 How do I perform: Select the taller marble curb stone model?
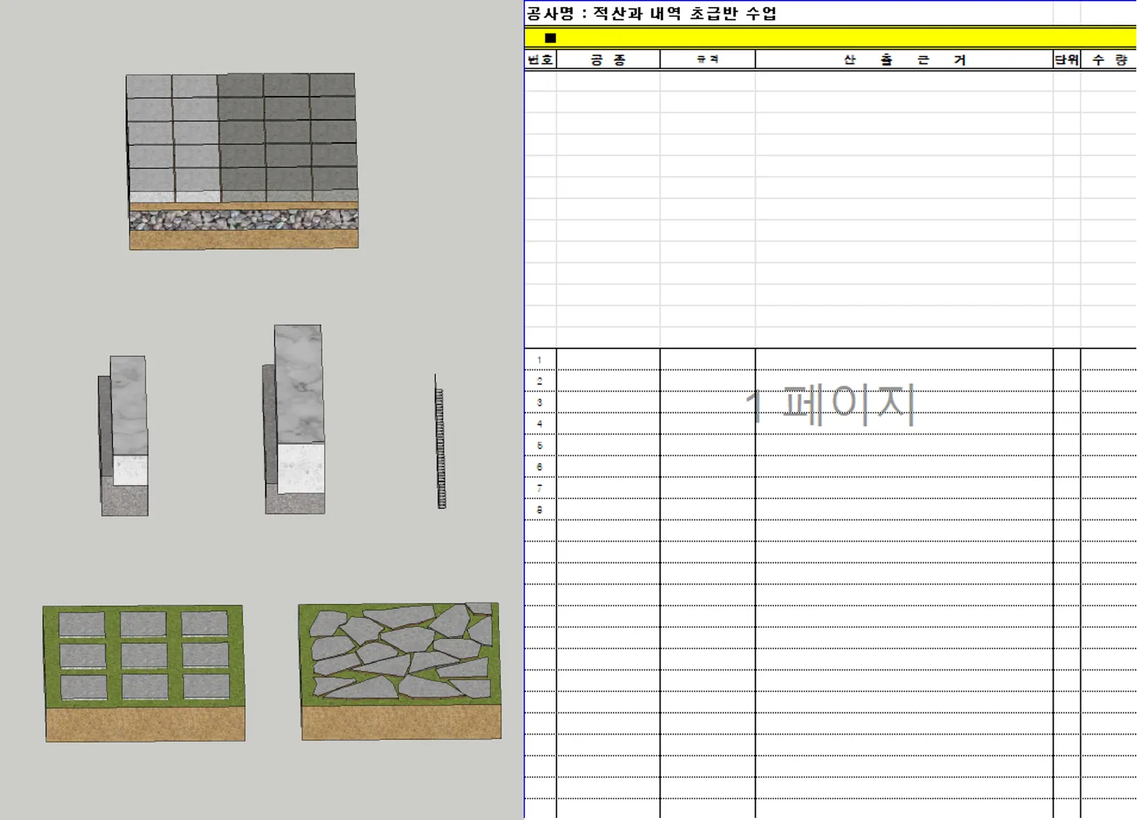tap(294, 419)
